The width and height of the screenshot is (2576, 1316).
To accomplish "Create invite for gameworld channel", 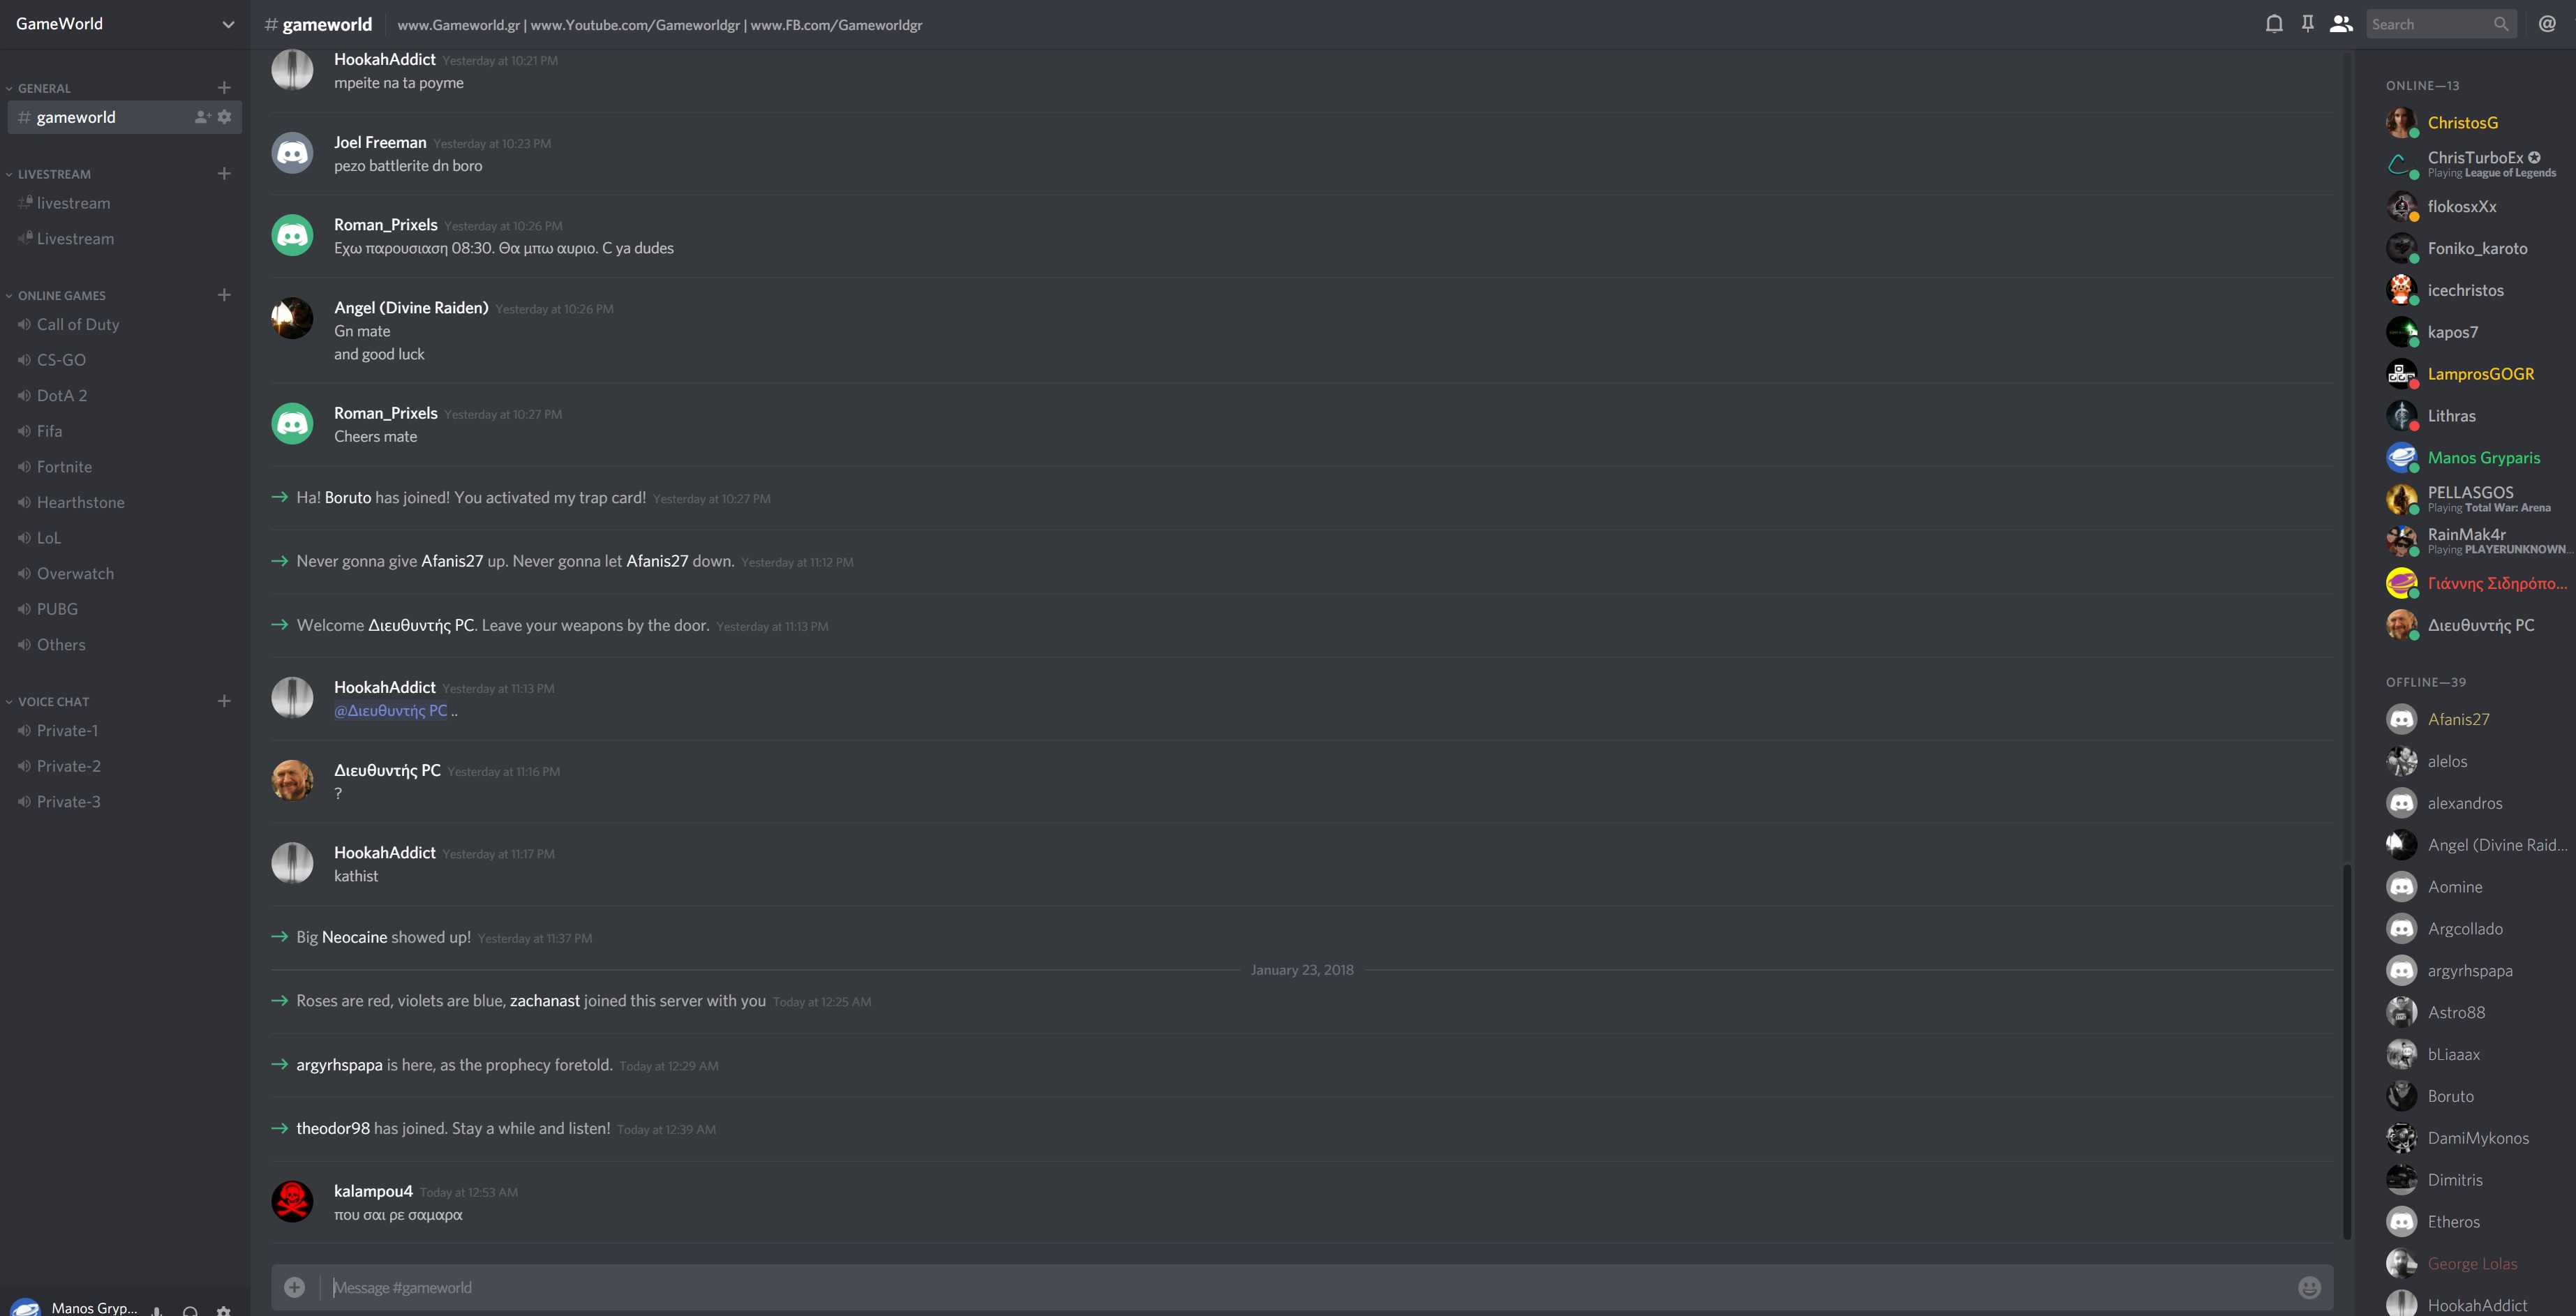I will click(x=202, y=117).
